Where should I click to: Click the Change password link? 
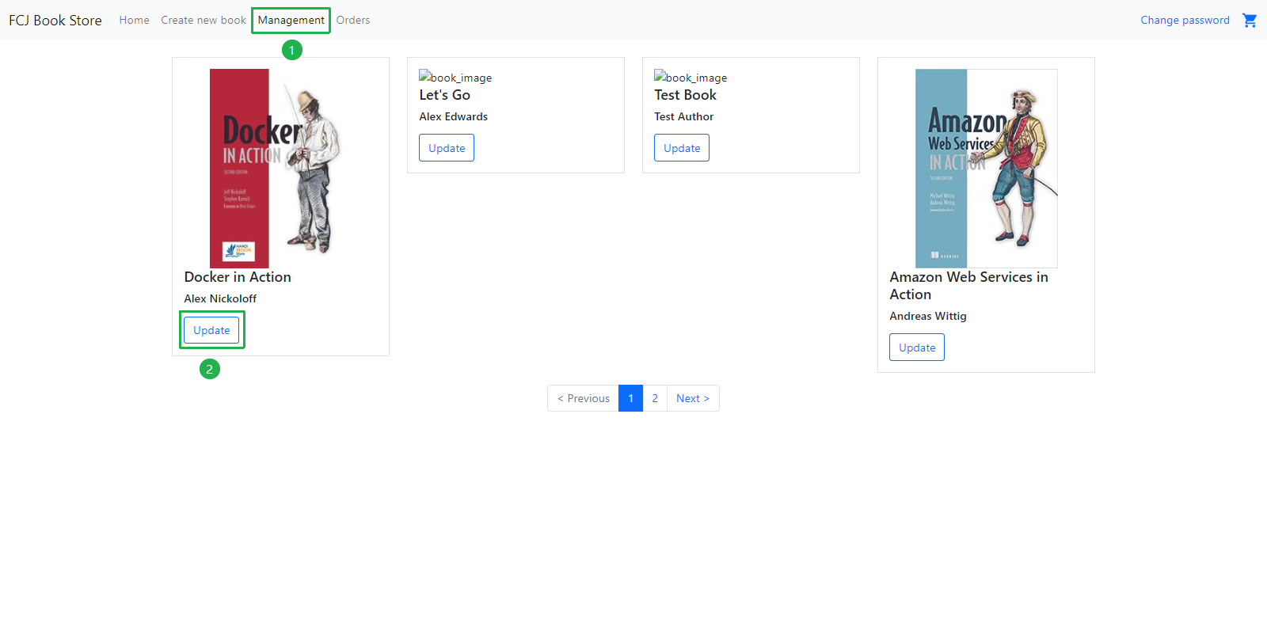pyautogui.click(x=1185, y=21)
